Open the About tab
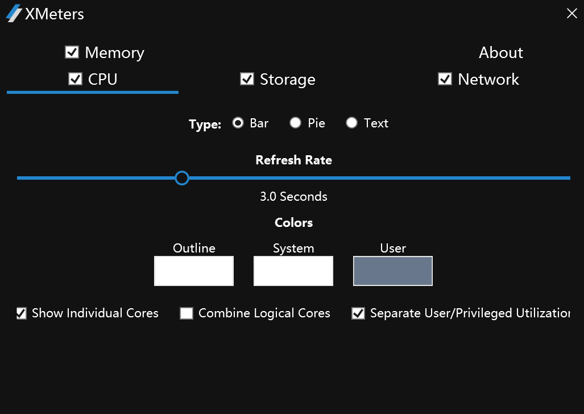This screenshot has height=414, width=584. (500, 53)
